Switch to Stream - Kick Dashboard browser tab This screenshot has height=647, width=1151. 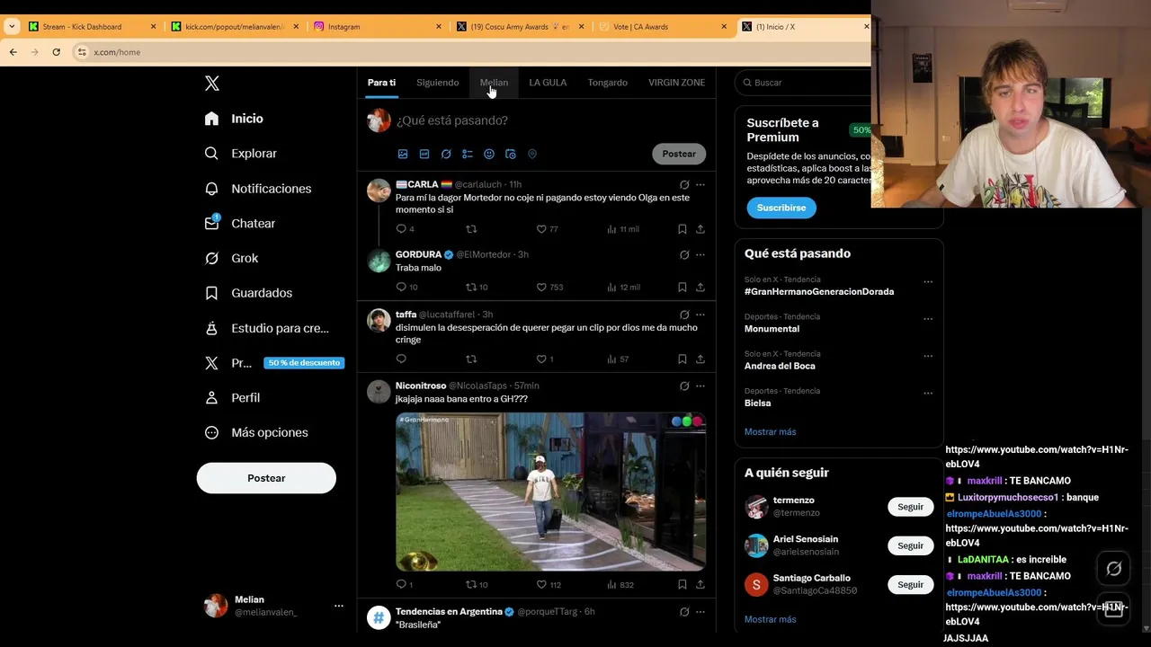pos(90,27)
